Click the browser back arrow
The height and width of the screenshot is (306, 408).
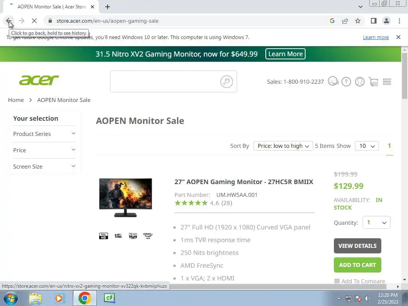(9, 21)
